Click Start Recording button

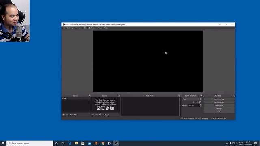[219, 102]
